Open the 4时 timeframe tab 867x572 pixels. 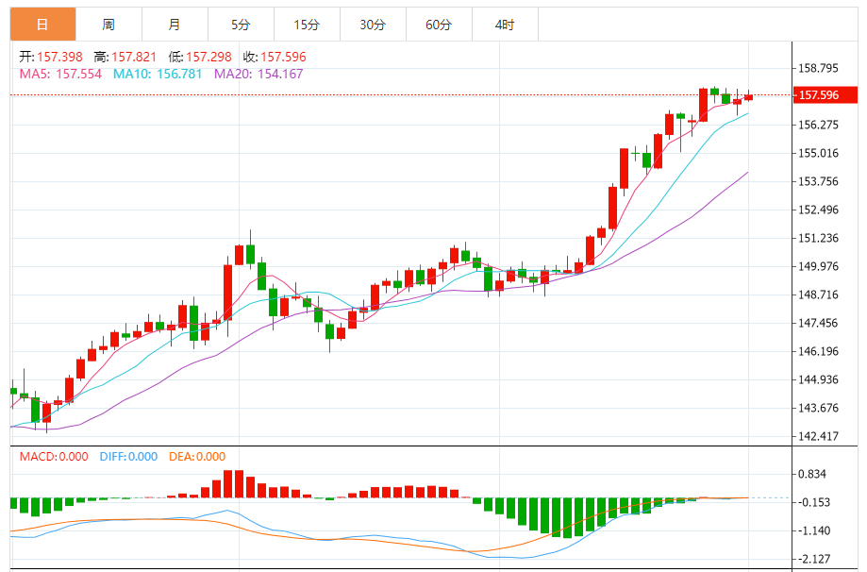pyautogui.click(x=505, y=25)
